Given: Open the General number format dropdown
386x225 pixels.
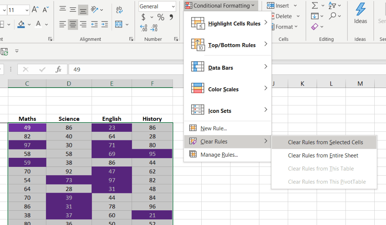Looking at the screenshot, I should coord(157,6).
